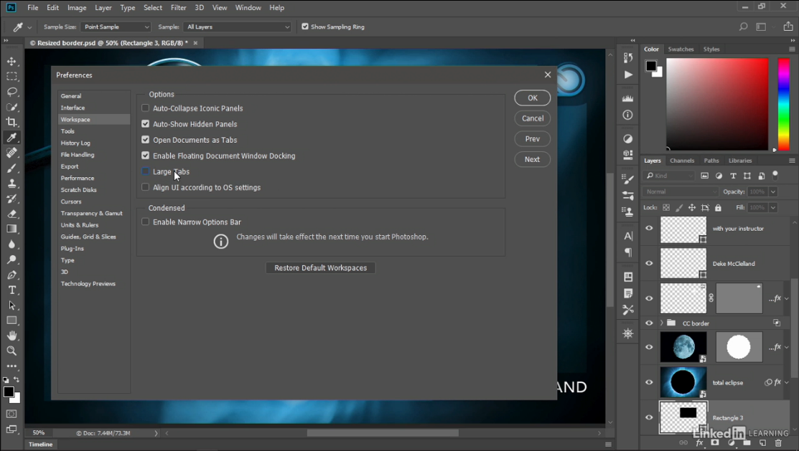The height and width of the screenshot is (451, 799).
Task: Toggle Show Sampling Ring checkbox
Action: [x=305, y=27]
